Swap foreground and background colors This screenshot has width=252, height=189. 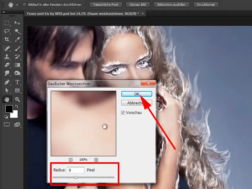tap(17, 106)
